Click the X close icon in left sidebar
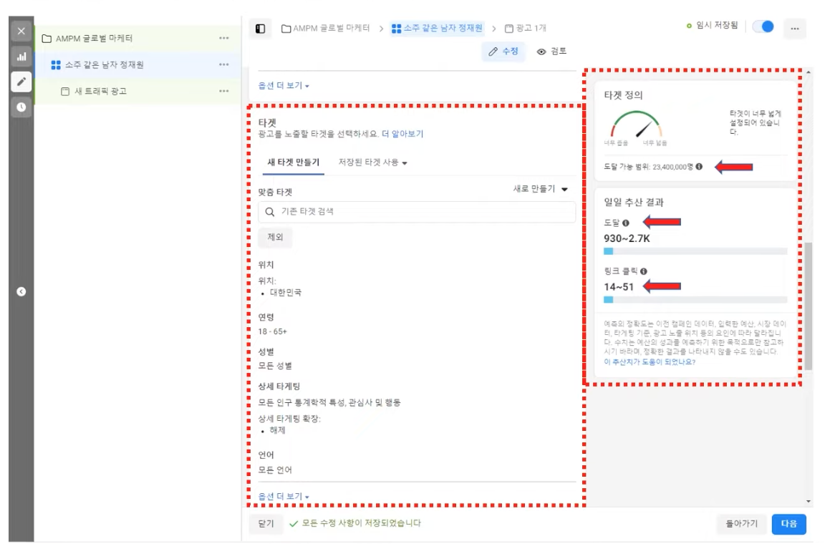Viewport: 825px width, 544px height. tap(21, 31)
